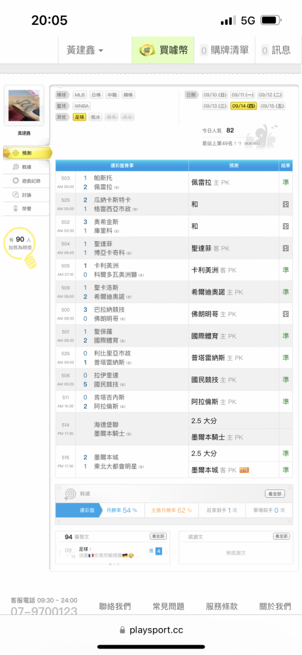Click 月勝率 54% stat

pos(122,510)
